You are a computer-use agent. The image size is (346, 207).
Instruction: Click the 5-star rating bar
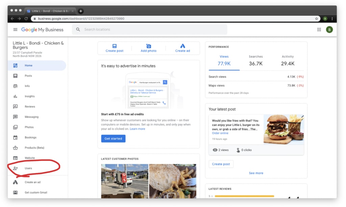[x=244, y=196]
